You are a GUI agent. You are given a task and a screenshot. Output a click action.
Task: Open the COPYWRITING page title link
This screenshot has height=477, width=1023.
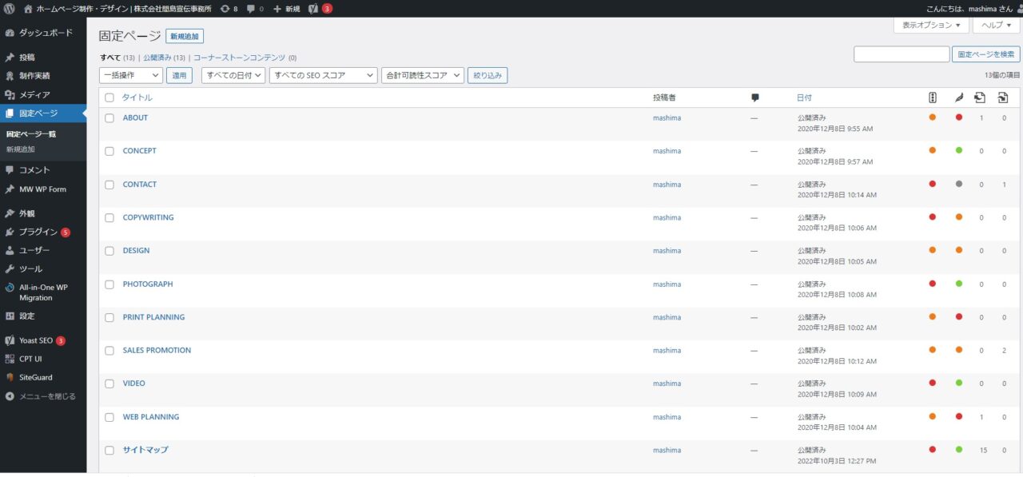148,217
